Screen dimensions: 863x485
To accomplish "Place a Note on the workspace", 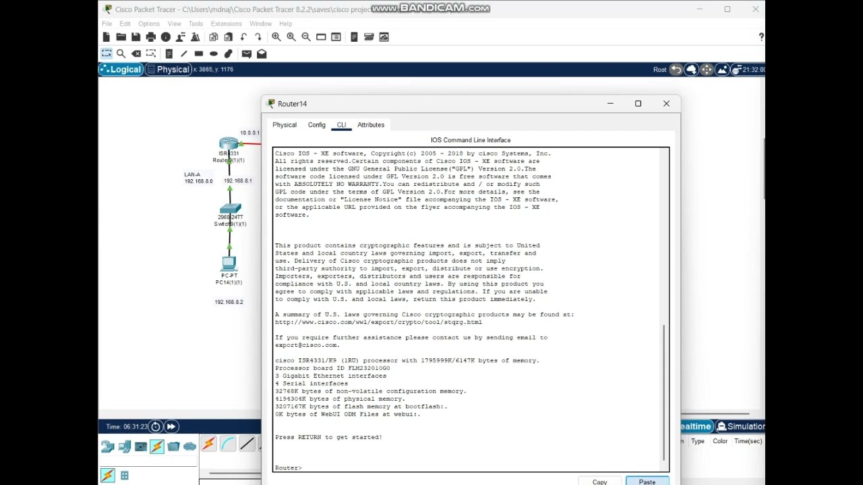I will tap(169, 54).
